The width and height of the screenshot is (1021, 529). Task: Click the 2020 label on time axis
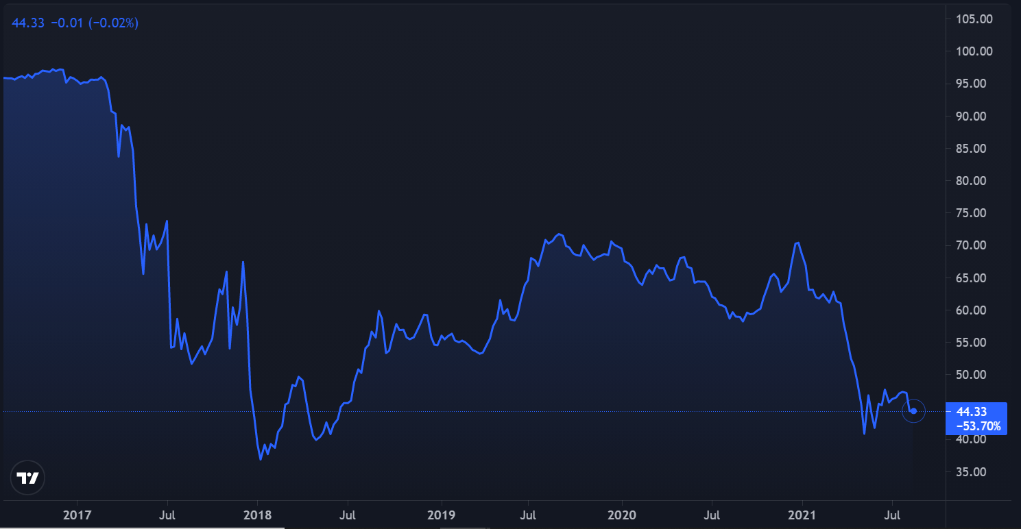click(622, 514)
